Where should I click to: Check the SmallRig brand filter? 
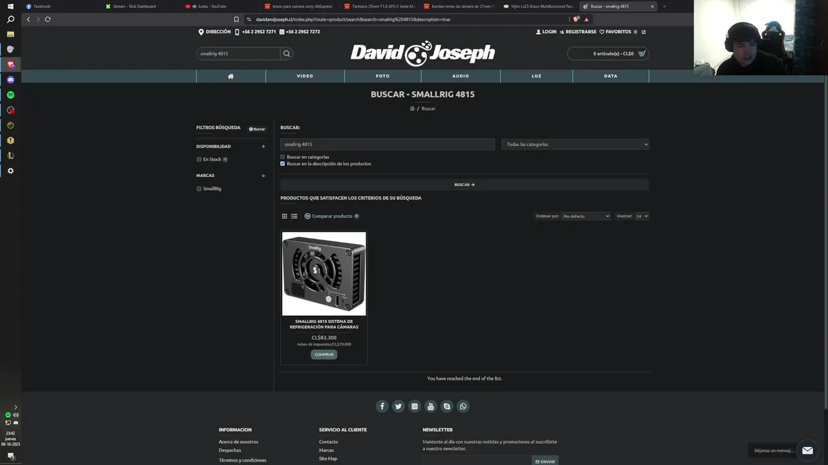[199, 189]
